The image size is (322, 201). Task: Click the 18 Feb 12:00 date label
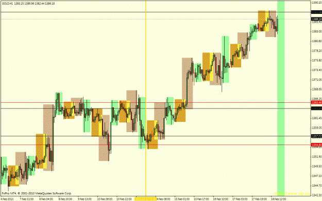click(x=278, y=199)
